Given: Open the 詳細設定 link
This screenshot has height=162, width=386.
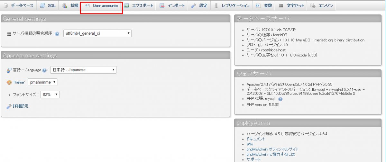Looking at the screenshot, I should 21,106.
